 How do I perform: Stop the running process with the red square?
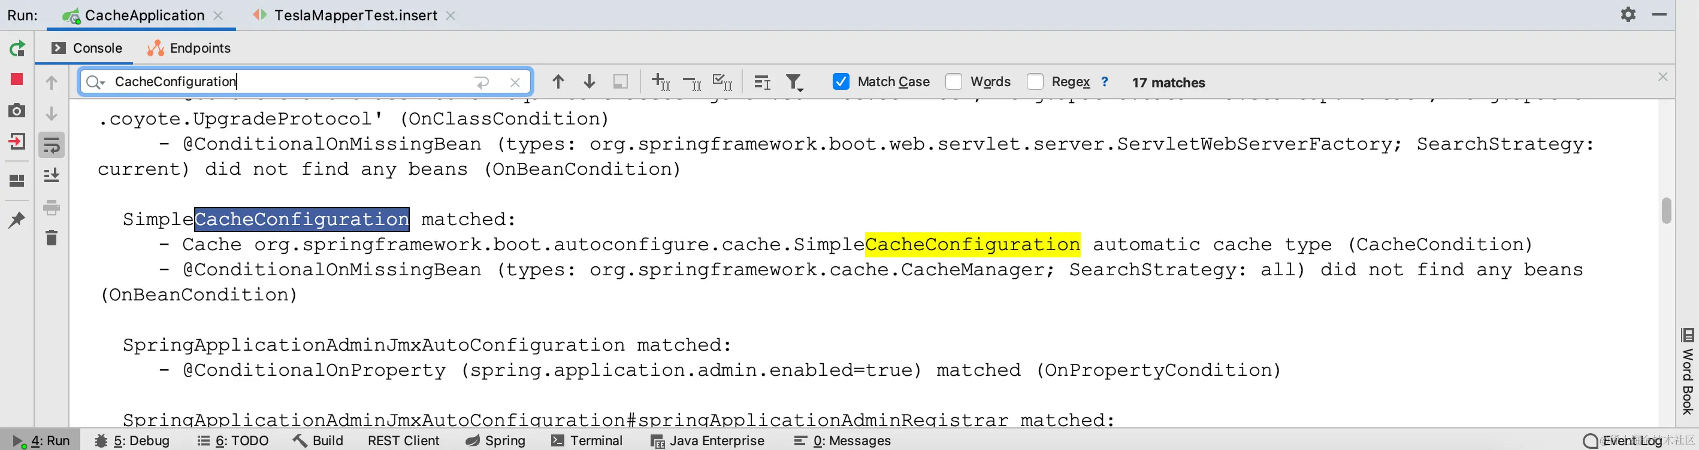17,79
